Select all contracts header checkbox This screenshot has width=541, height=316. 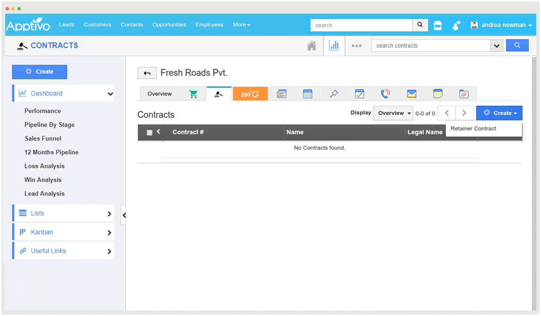tap(150, 133)
